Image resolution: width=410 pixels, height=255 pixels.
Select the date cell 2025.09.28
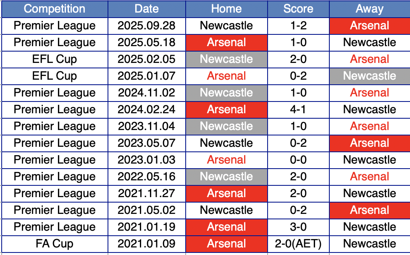147,26
